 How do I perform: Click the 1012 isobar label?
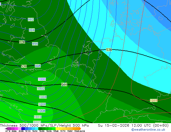37,122
